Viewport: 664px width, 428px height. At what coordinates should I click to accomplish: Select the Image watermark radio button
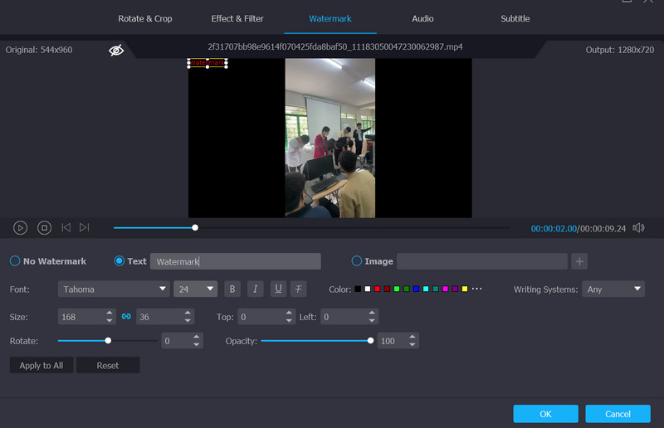click(357, 261)
